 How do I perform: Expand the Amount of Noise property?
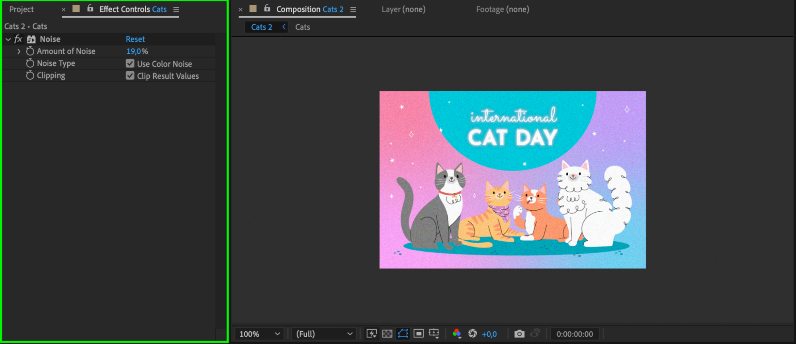(x=19, y=51)
